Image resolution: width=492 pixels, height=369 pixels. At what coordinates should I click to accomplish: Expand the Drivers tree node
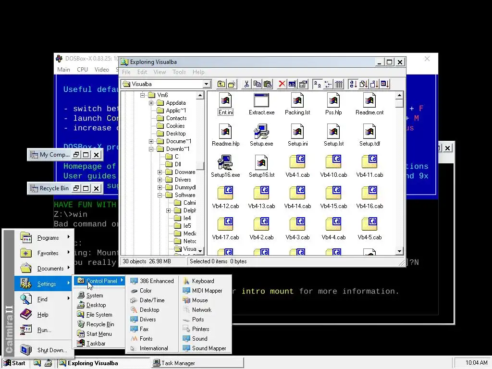pyautogui.click(x=160, y=180)
